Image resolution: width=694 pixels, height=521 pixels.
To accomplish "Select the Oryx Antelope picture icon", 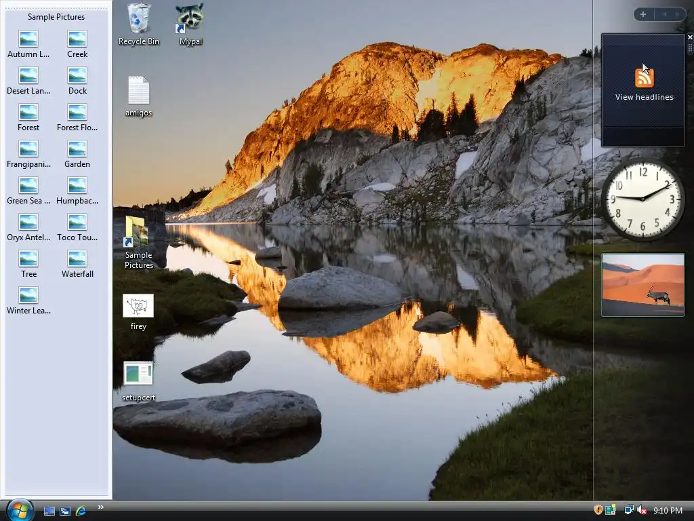I will point(28,228).
